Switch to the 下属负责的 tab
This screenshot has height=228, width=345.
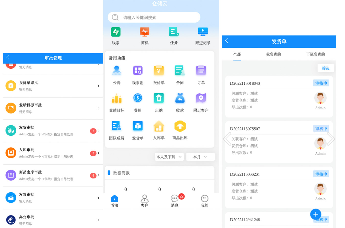(x=315, y=54)
